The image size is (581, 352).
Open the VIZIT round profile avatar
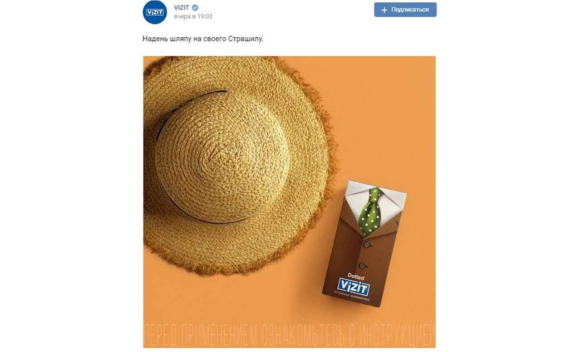click(x=155, y=12)
